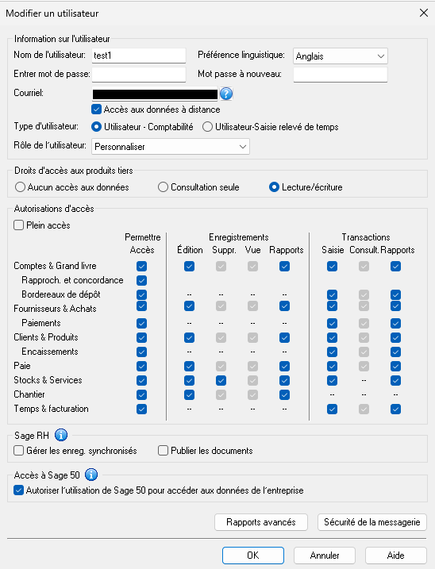Expand the Rôle de l'utilisateur dropdown
This screenshot has width=435, height=569.
pos(171,147)
